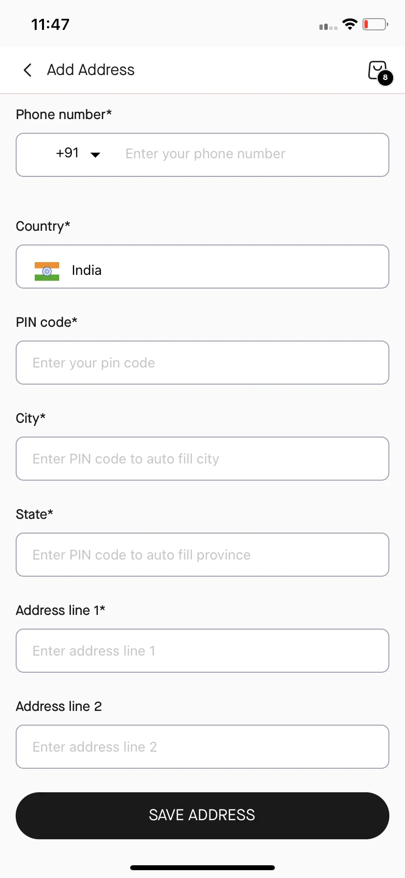Focus the PIN code input field

coord(202,363)
